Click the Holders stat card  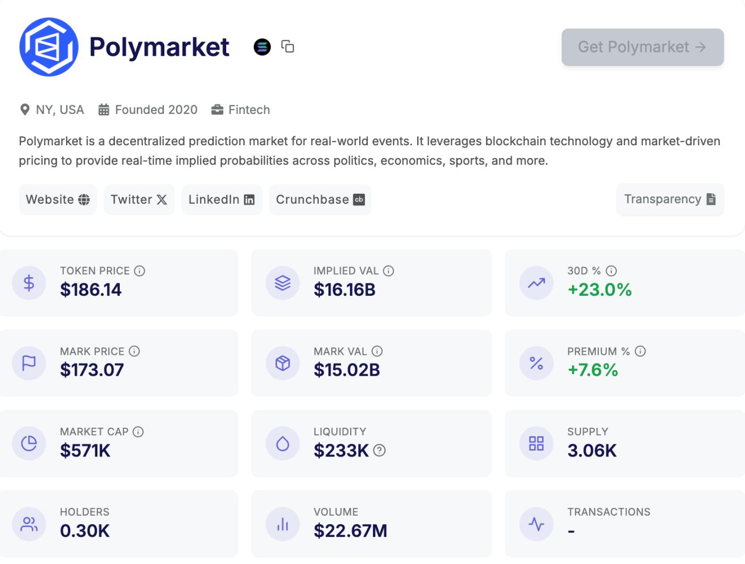pyautogui.click(x=119, y=524)
